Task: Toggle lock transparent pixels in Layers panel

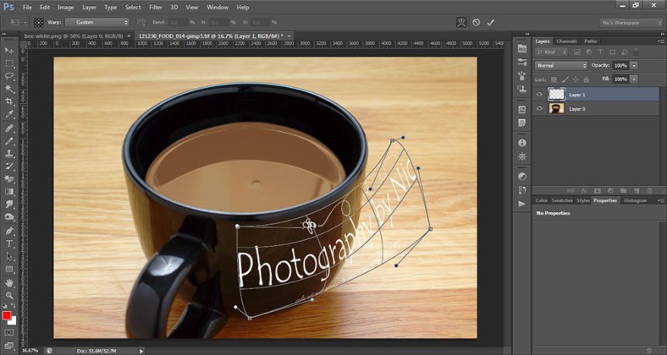Action: (555, 79)
